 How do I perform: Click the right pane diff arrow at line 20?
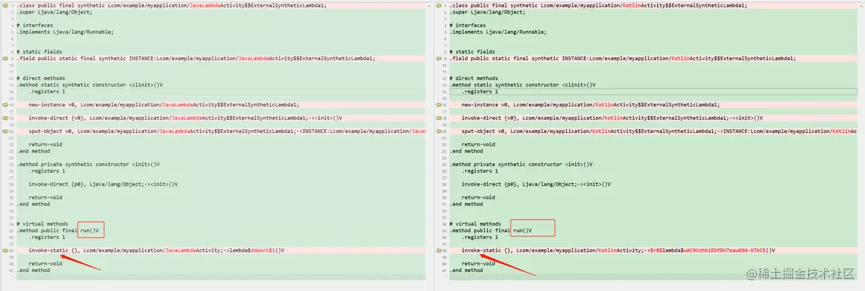pos(438,131)
